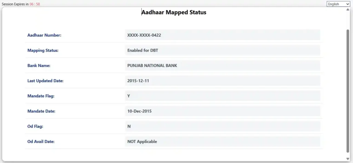Select the Mandate Date field 10-Dec-2015

click(222, 111)
